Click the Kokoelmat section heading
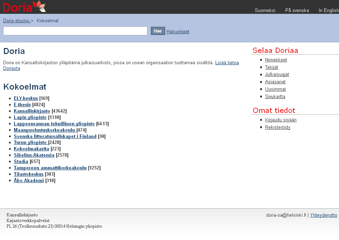This screenshot has width=339, height=240. tap(25, 87)
